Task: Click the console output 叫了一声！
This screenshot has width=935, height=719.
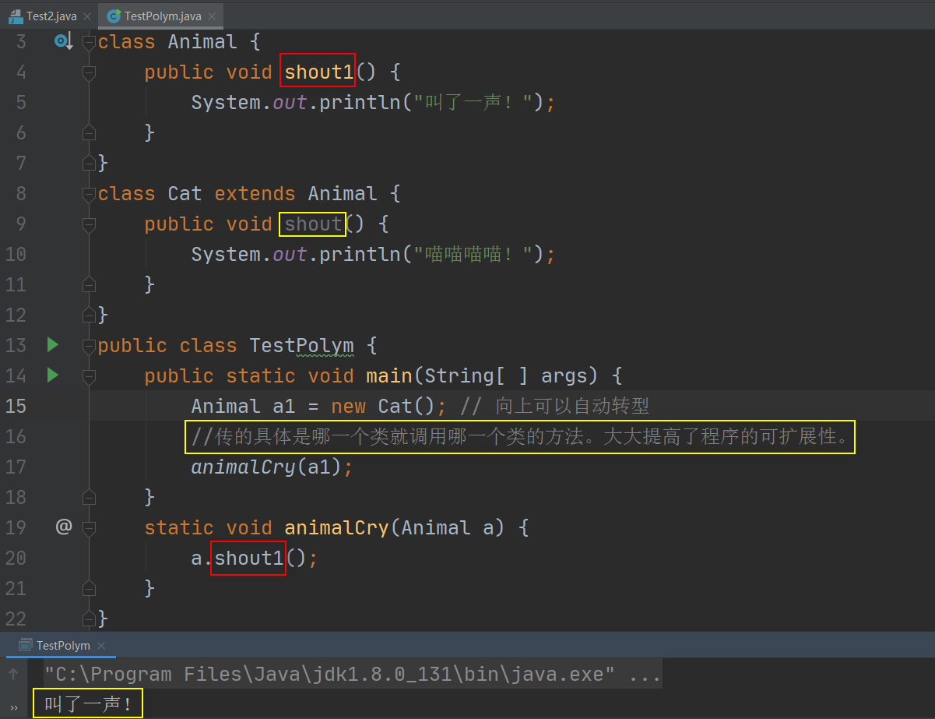Action: [88, 704]
